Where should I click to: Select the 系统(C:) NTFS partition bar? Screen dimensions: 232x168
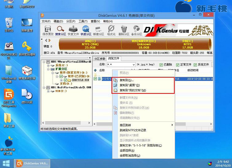[x=90, y=44]
